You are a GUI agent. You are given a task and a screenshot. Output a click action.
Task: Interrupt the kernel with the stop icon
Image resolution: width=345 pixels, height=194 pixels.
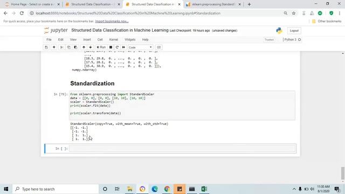point(111,47)
